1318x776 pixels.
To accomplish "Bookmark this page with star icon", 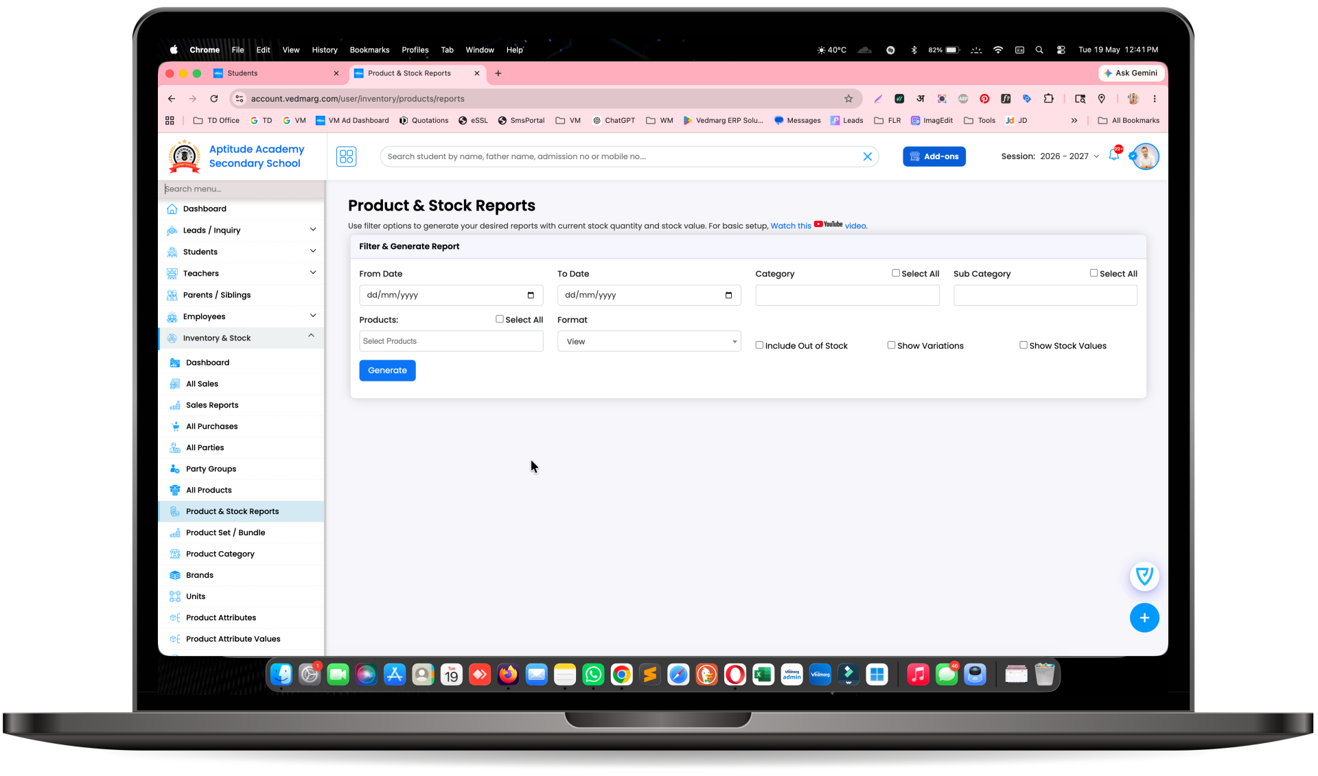I will [x=848, y=99].
